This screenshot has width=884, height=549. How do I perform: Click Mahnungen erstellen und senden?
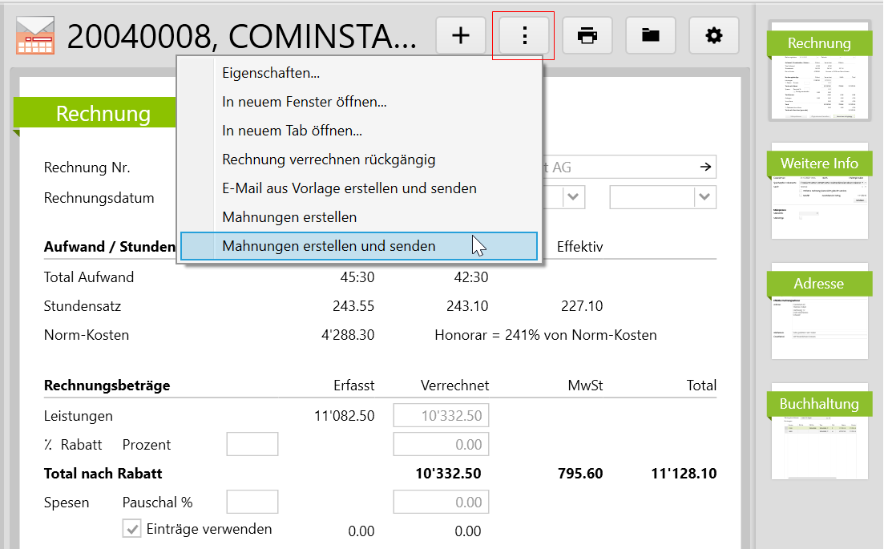click(329, 246)
